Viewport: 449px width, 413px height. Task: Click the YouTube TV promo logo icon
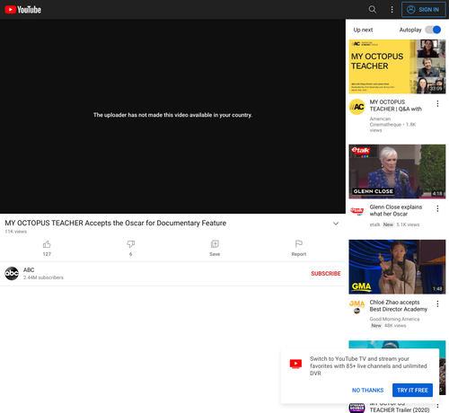[295, 364]
